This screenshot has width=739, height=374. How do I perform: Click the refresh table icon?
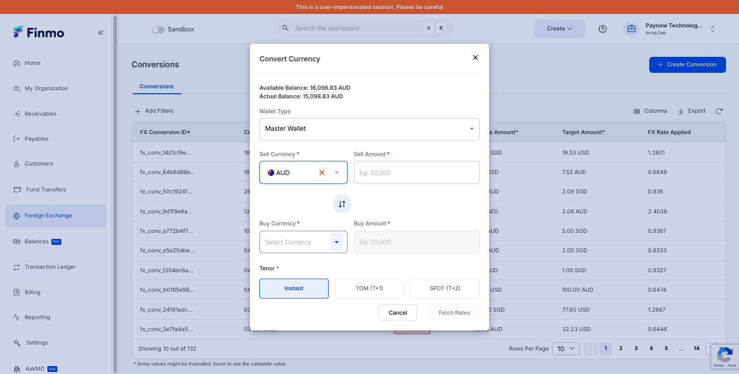tap(719, 111)
